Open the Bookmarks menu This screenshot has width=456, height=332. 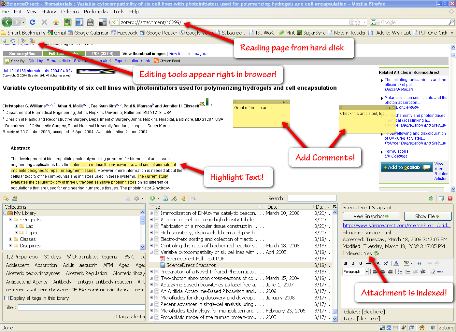pyautogui.click(x=95, y=12)
